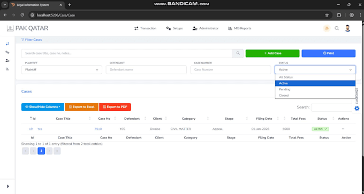Open the Customize settings gear
364x194 pixels.
[x=357, y=108]
